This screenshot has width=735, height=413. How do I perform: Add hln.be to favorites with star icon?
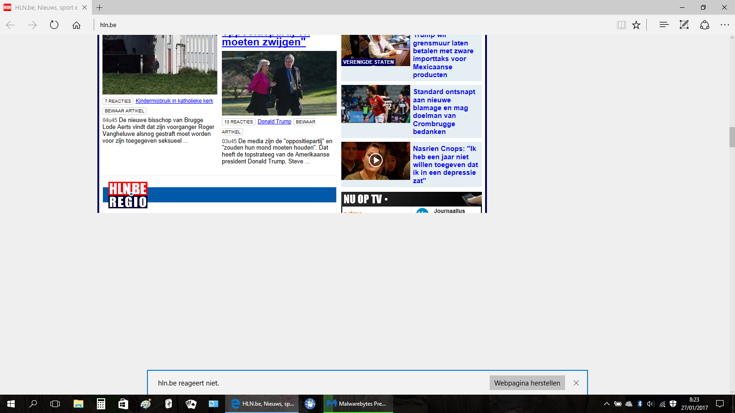click(636, 25)
